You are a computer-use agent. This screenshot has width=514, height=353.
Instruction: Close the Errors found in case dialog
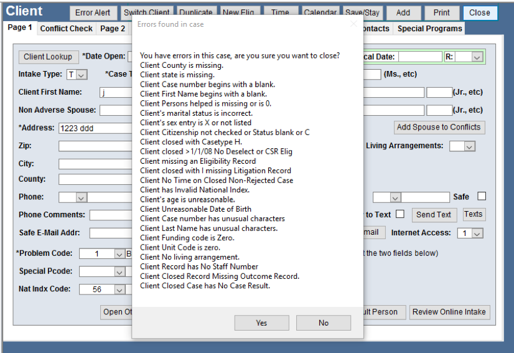354,24
